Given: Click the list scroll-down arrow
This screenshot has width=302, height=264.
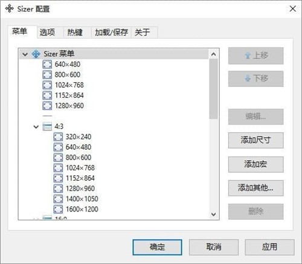Looking at the screenshot, I should pyautogui.click(x=213, y=214).
